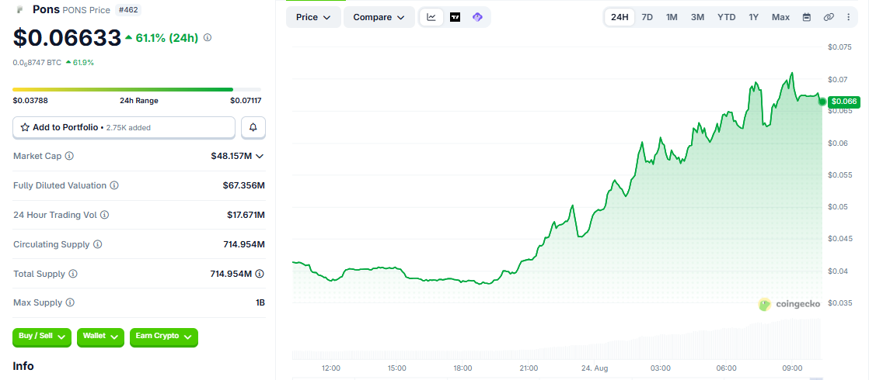Select the Max time range tab
The image size is (869, 380).
pos(780,17)
